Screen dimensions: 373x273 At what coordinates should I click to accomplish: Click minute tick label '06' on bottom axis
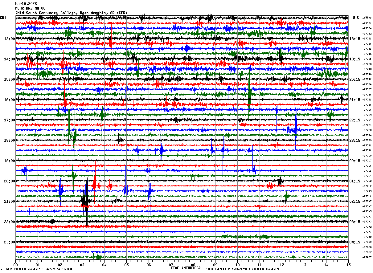click(x=149, y=265)
